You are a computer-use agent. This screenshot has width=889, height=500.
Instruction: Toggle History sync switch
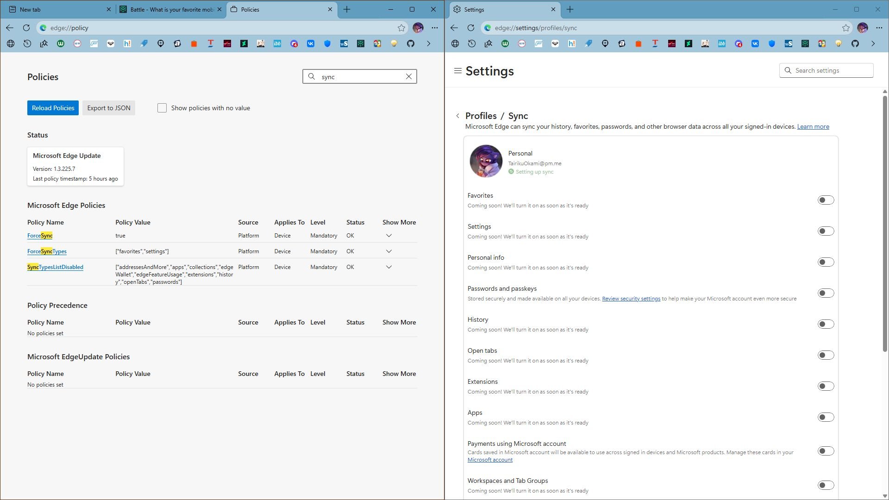826,324
